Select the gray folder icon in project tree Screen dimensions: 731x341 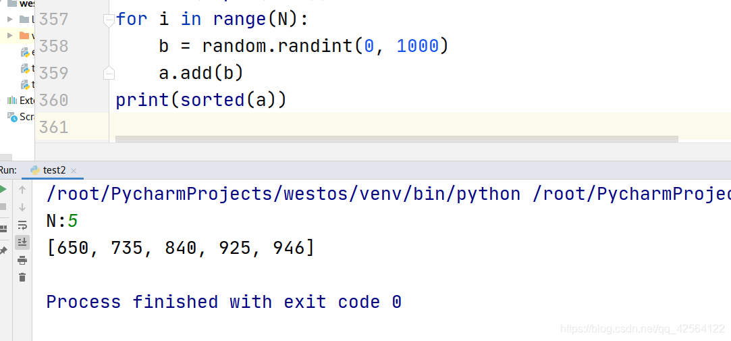pos(24,19)
